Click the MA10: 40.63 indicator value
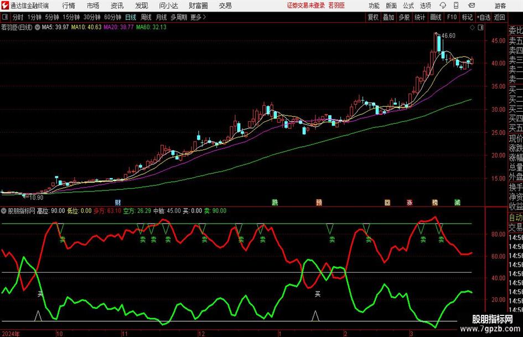The height and width of the screenshot is (337, 523). coord(86,27)
